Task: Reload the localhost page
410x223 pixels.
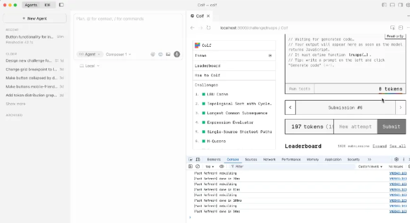Action: pos(209,28)
